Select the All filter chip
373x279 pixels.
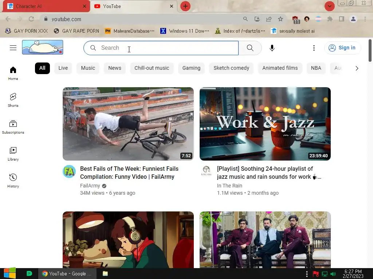(42, 68)
